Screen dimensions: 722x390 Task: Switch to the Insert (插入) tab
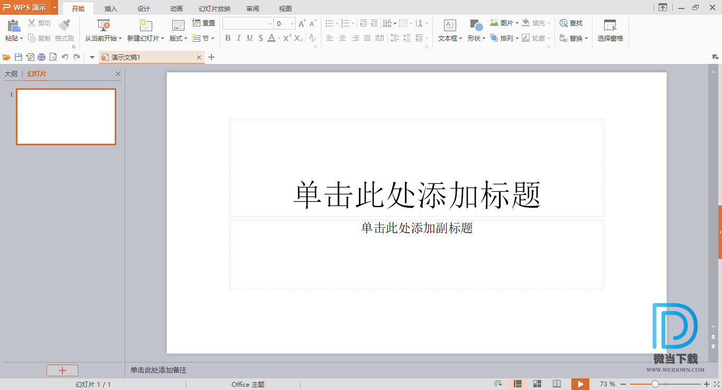pos(111,8)
